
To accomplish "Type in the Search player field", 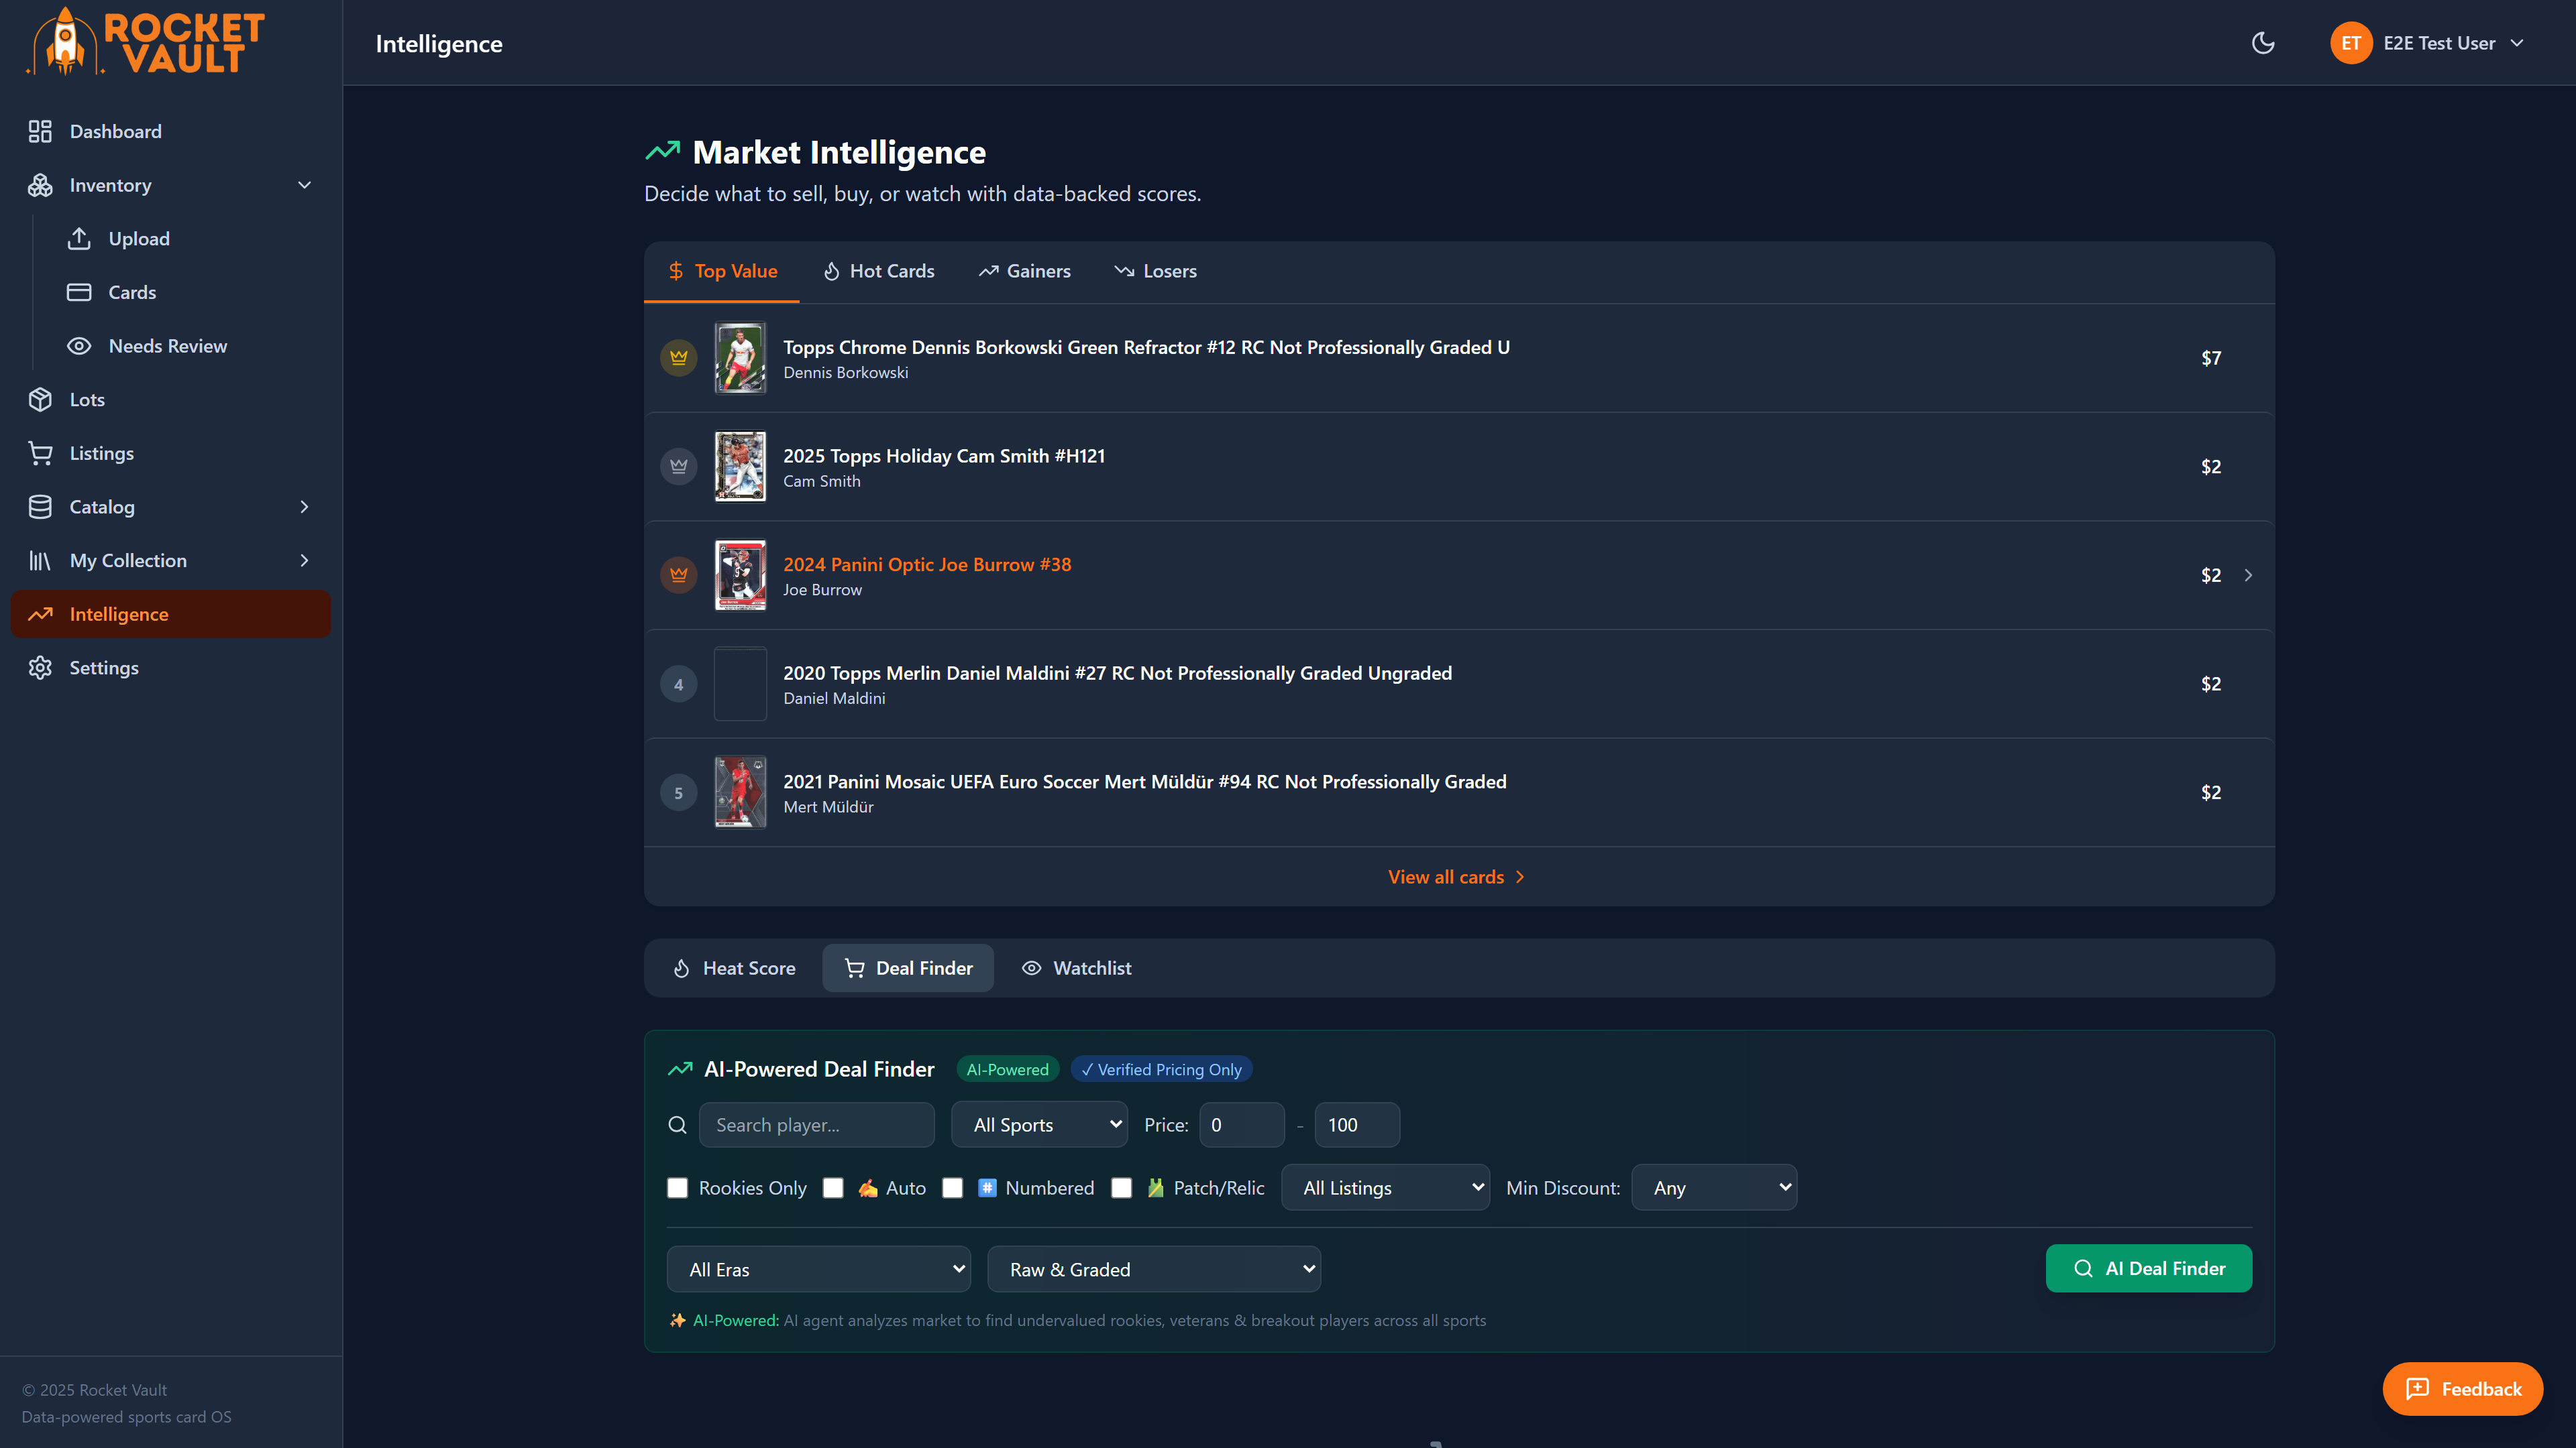I will (x=817, y=1124).
